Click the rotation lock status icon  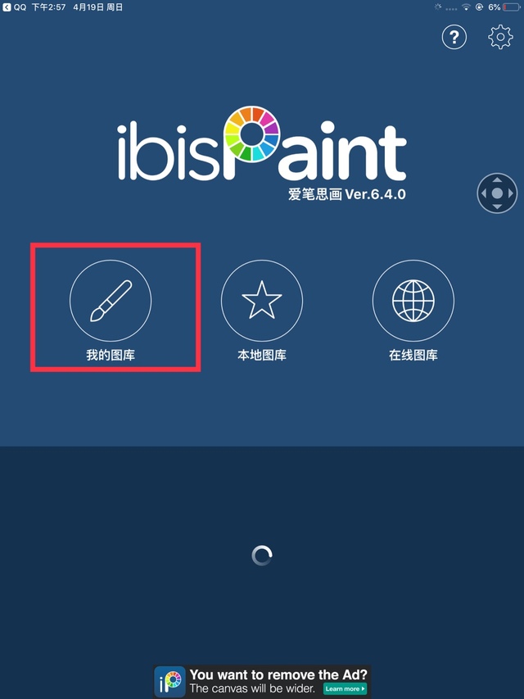pos(480,7)
